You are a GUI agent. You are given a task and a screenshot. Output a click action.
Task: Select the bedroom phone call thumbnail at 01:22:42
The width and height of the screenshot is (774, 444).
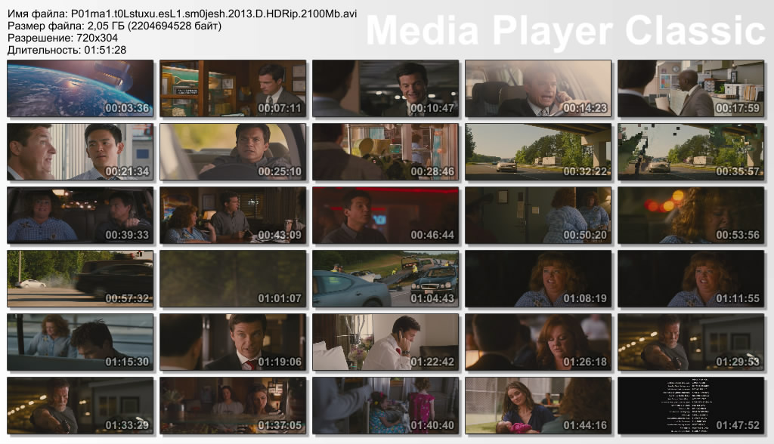click(385, 342)
